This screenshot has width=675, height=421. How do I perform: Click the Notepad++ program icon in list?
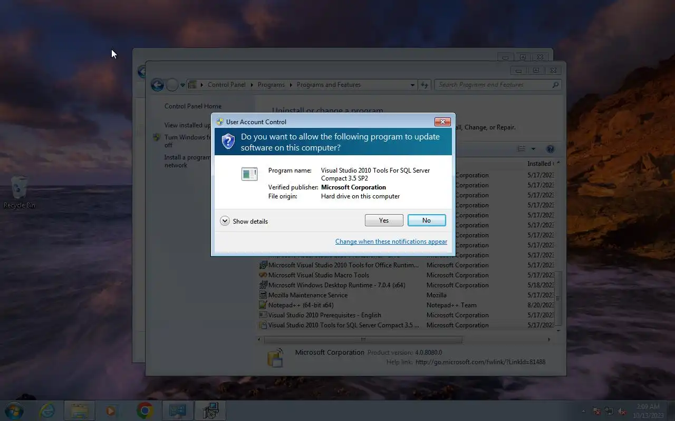[263, 305]
